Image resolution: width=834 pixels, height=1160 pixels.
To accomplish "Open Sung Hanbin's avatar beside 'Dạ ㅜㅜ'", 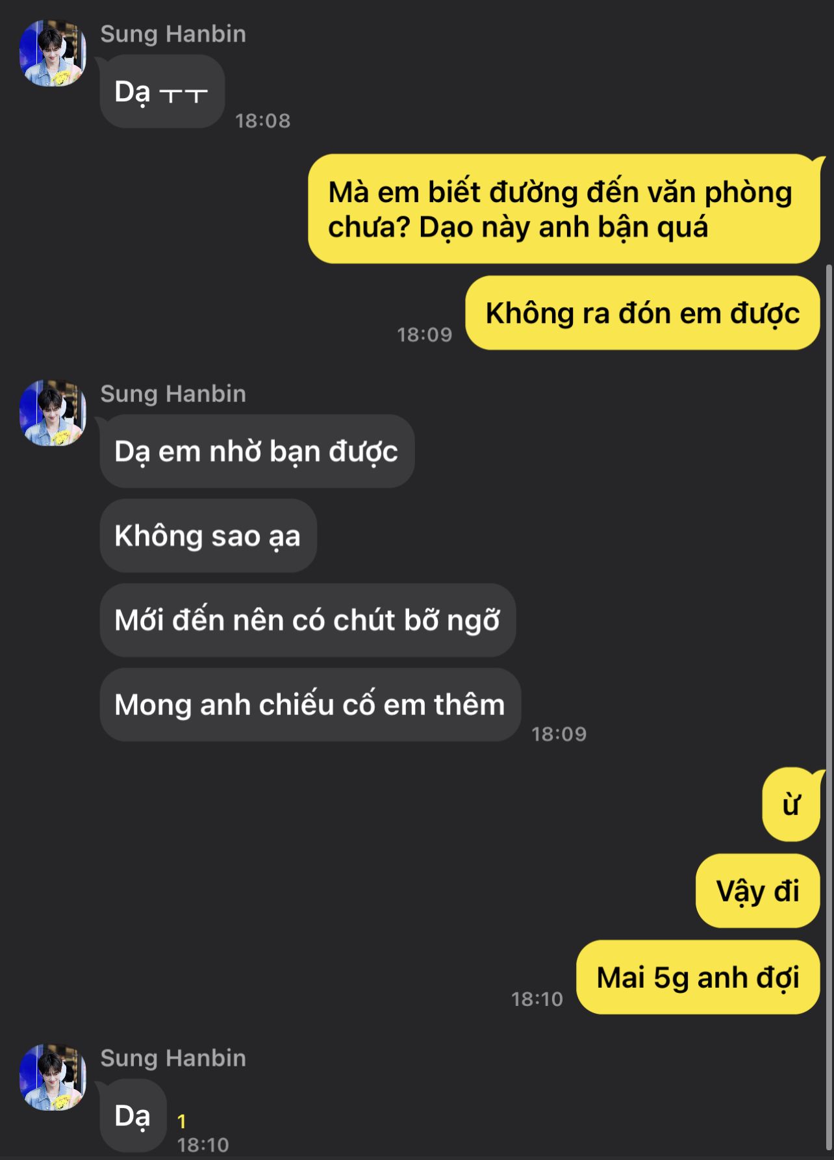I will click(x=53, y=53).
